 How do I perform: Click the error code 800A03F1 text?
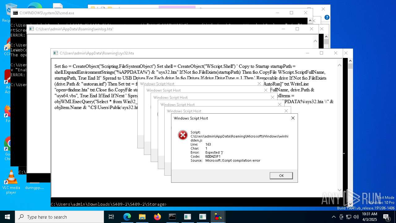tap(213, 156)
